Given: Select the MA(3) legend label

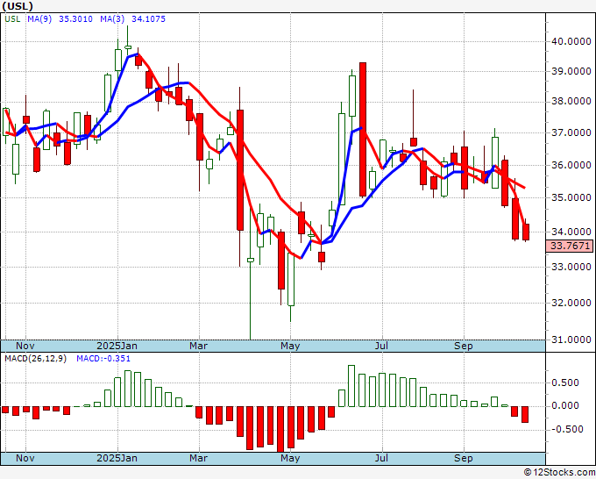Looking at the screenshot, I should [x=112, y=19].
